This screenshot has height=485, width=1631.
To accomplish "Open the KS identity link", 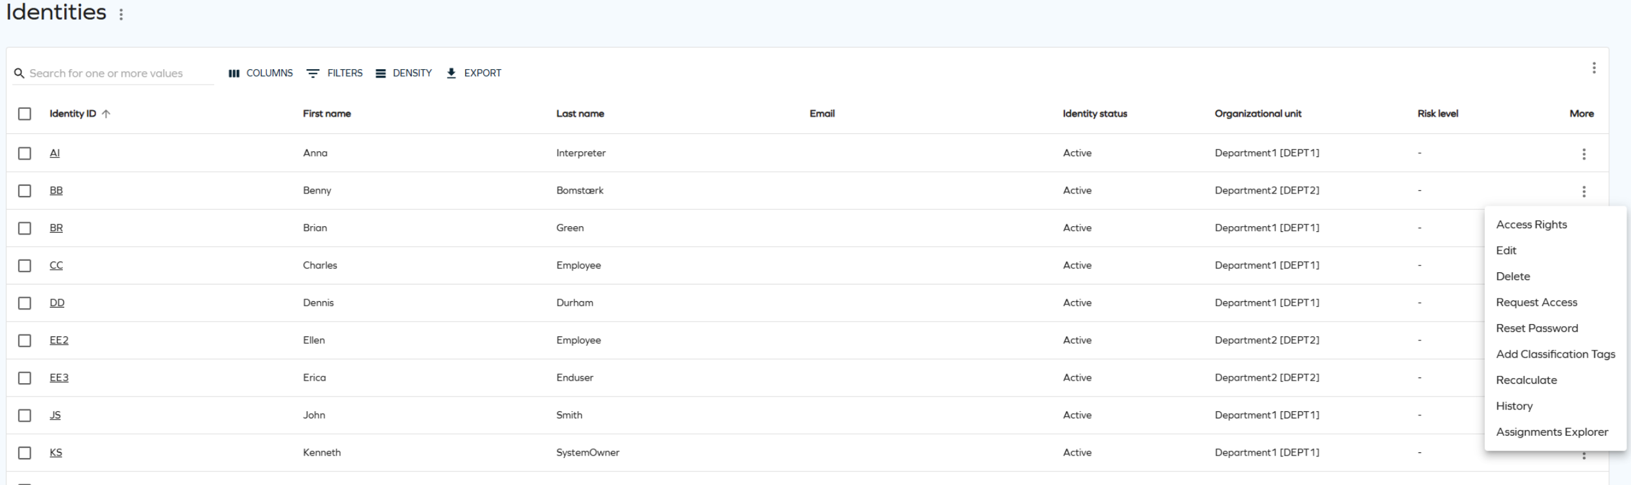I will pyautogui.click(x=56, y=453).
